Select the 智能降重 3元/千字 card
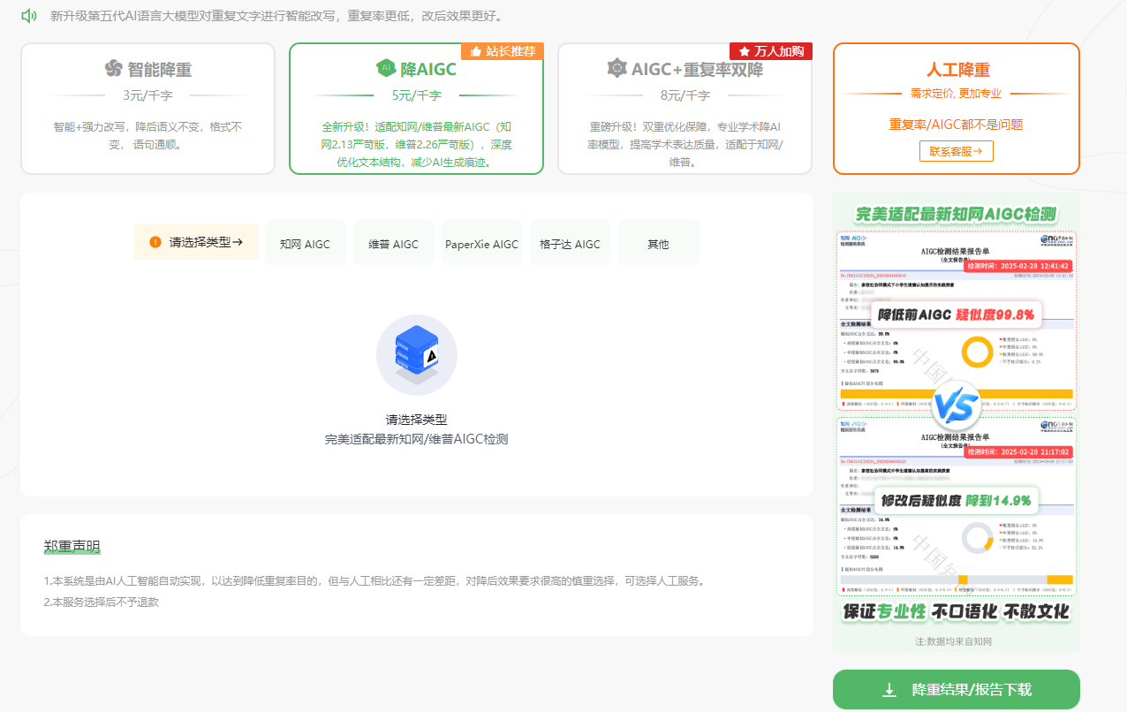 148,109
